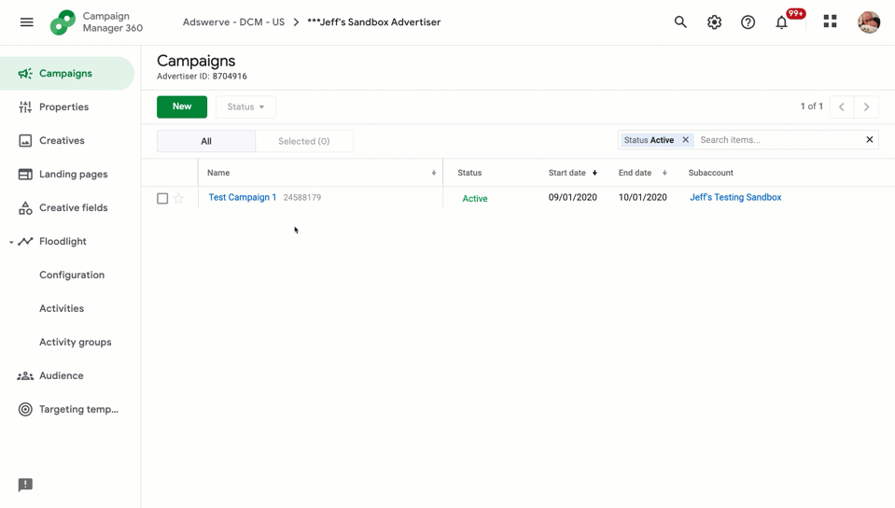Open the notifications bell
The width and height of the screenshot is (895, 508).
[781, 22]
